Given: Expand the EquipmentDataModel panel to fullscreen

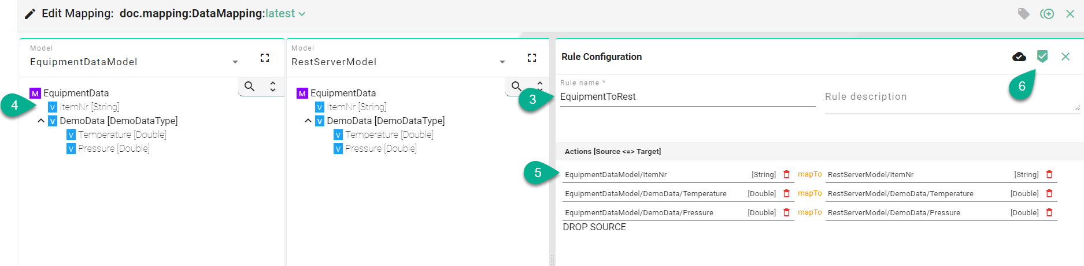Looking at the screenshot, I should pyautogui.click(x=265, y=58).
